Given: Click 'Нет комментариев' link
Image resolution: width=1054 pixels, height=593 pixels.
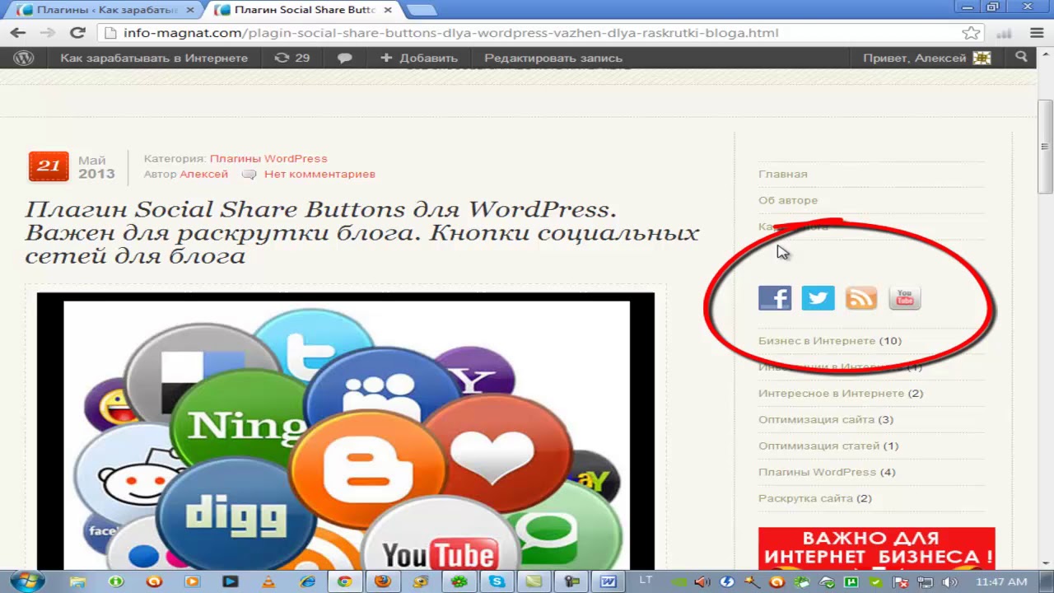Looking at the screenshot, I should (x=319, y=174).
